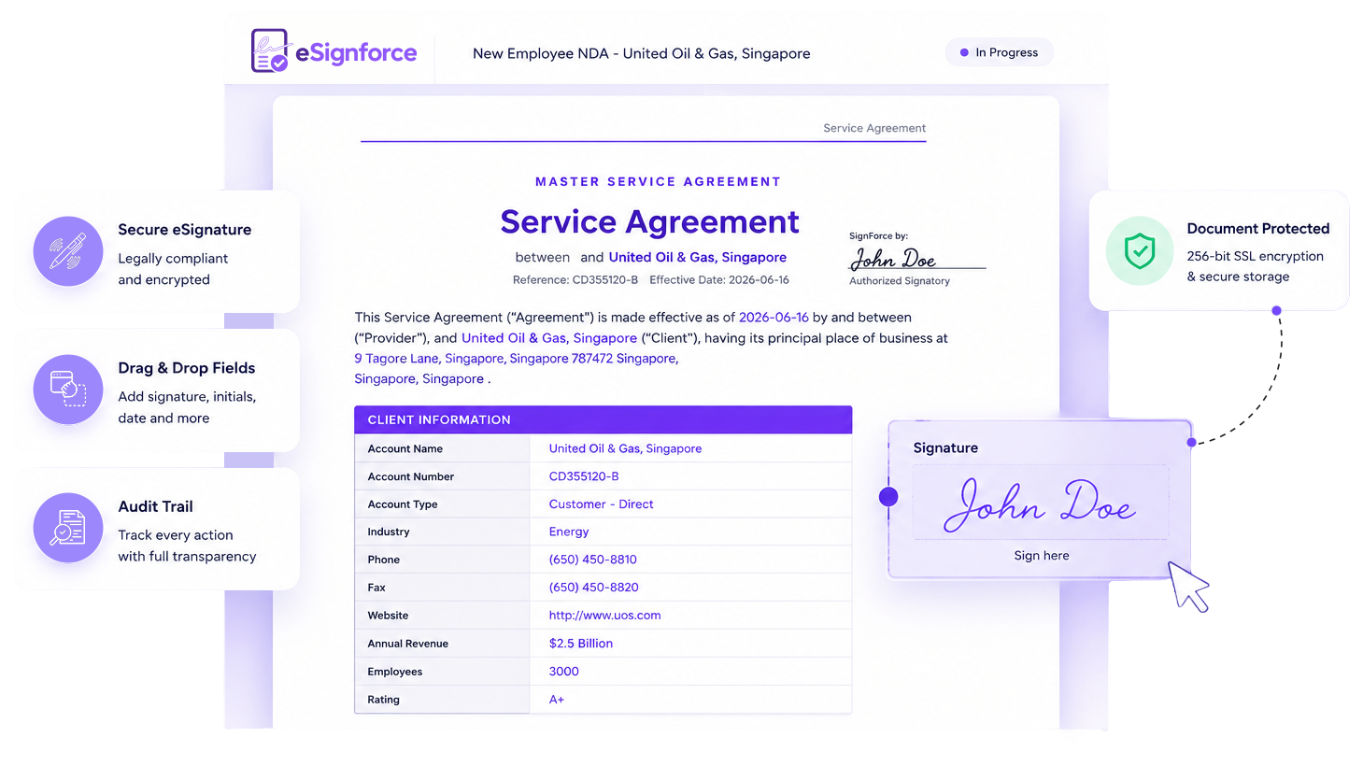Click the $2.5 Billion revenue value
Viewport: 1363px width, 766px height.
pos(581,644)
